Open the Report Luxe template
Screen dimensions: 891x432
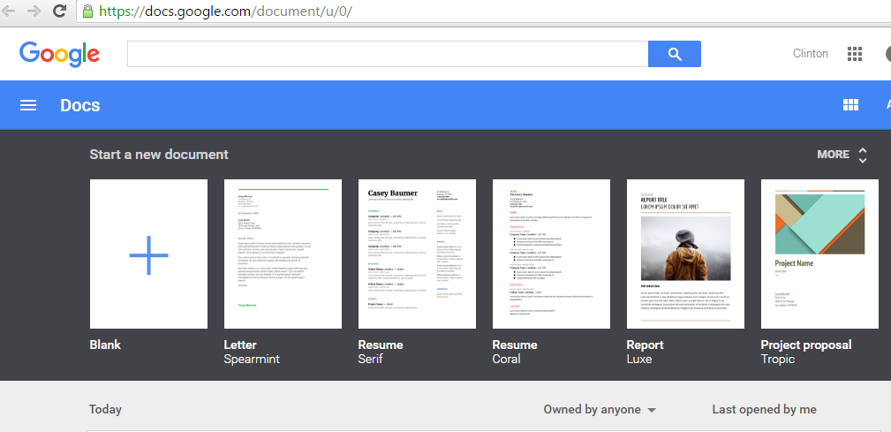tap(685, 254)
